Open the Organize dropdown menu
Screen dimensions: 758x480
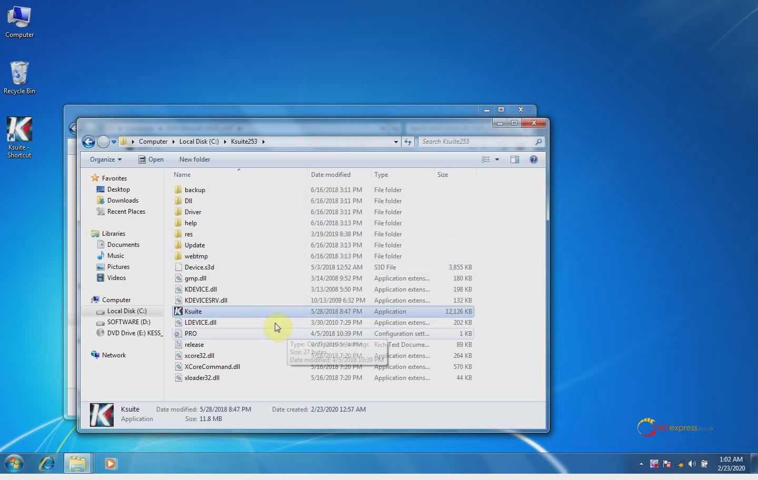(105, 159)
